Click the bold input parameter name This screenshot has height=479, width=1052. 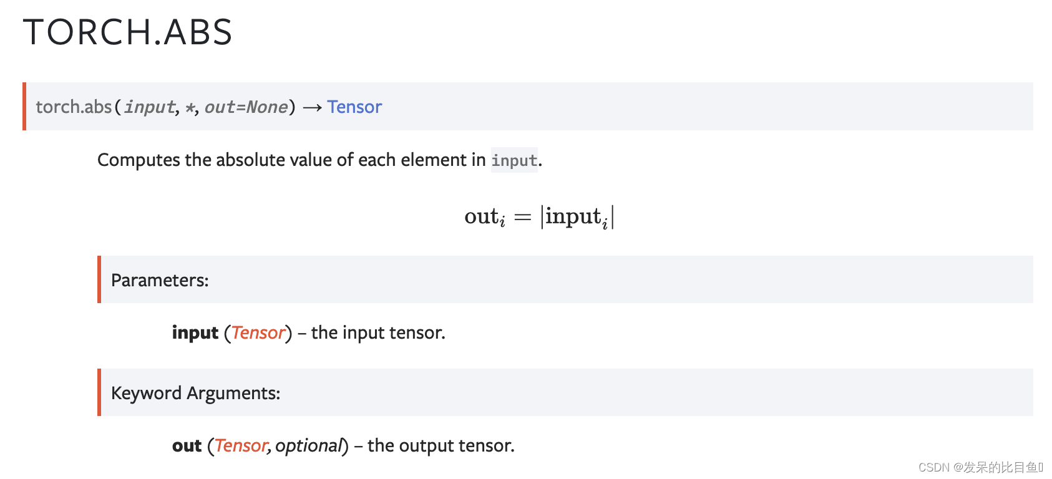(x=195, y=332)
